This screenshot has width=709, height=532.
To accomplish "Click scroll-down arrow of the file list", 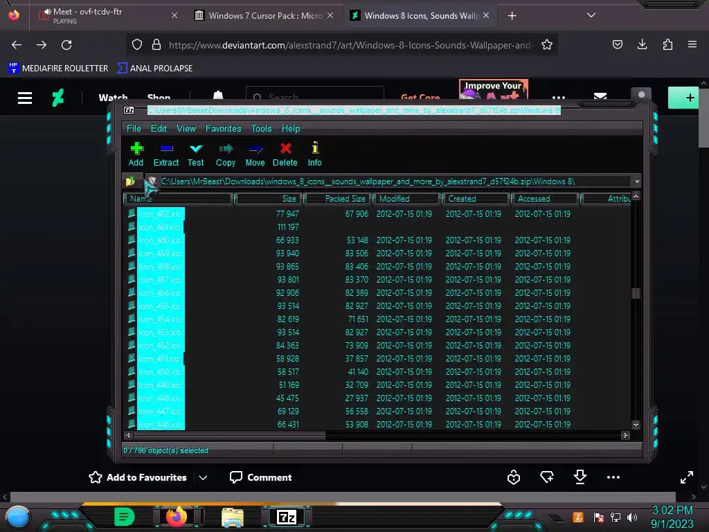I will click(636, 425).
